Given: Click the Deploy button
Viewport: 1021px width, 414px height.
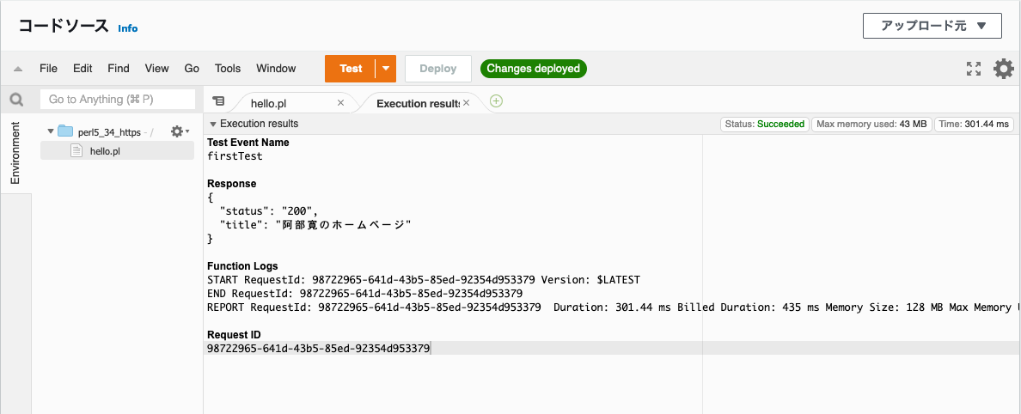Looking at the screenshot, I should pyautogui.click(x=438, y=69).
